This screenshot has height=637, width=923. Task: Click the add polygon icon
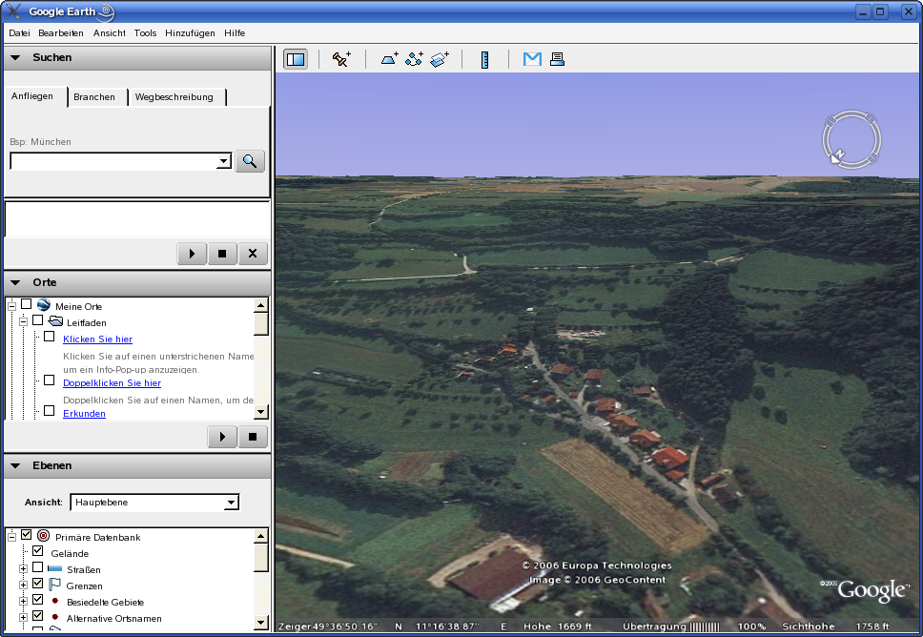389,59
